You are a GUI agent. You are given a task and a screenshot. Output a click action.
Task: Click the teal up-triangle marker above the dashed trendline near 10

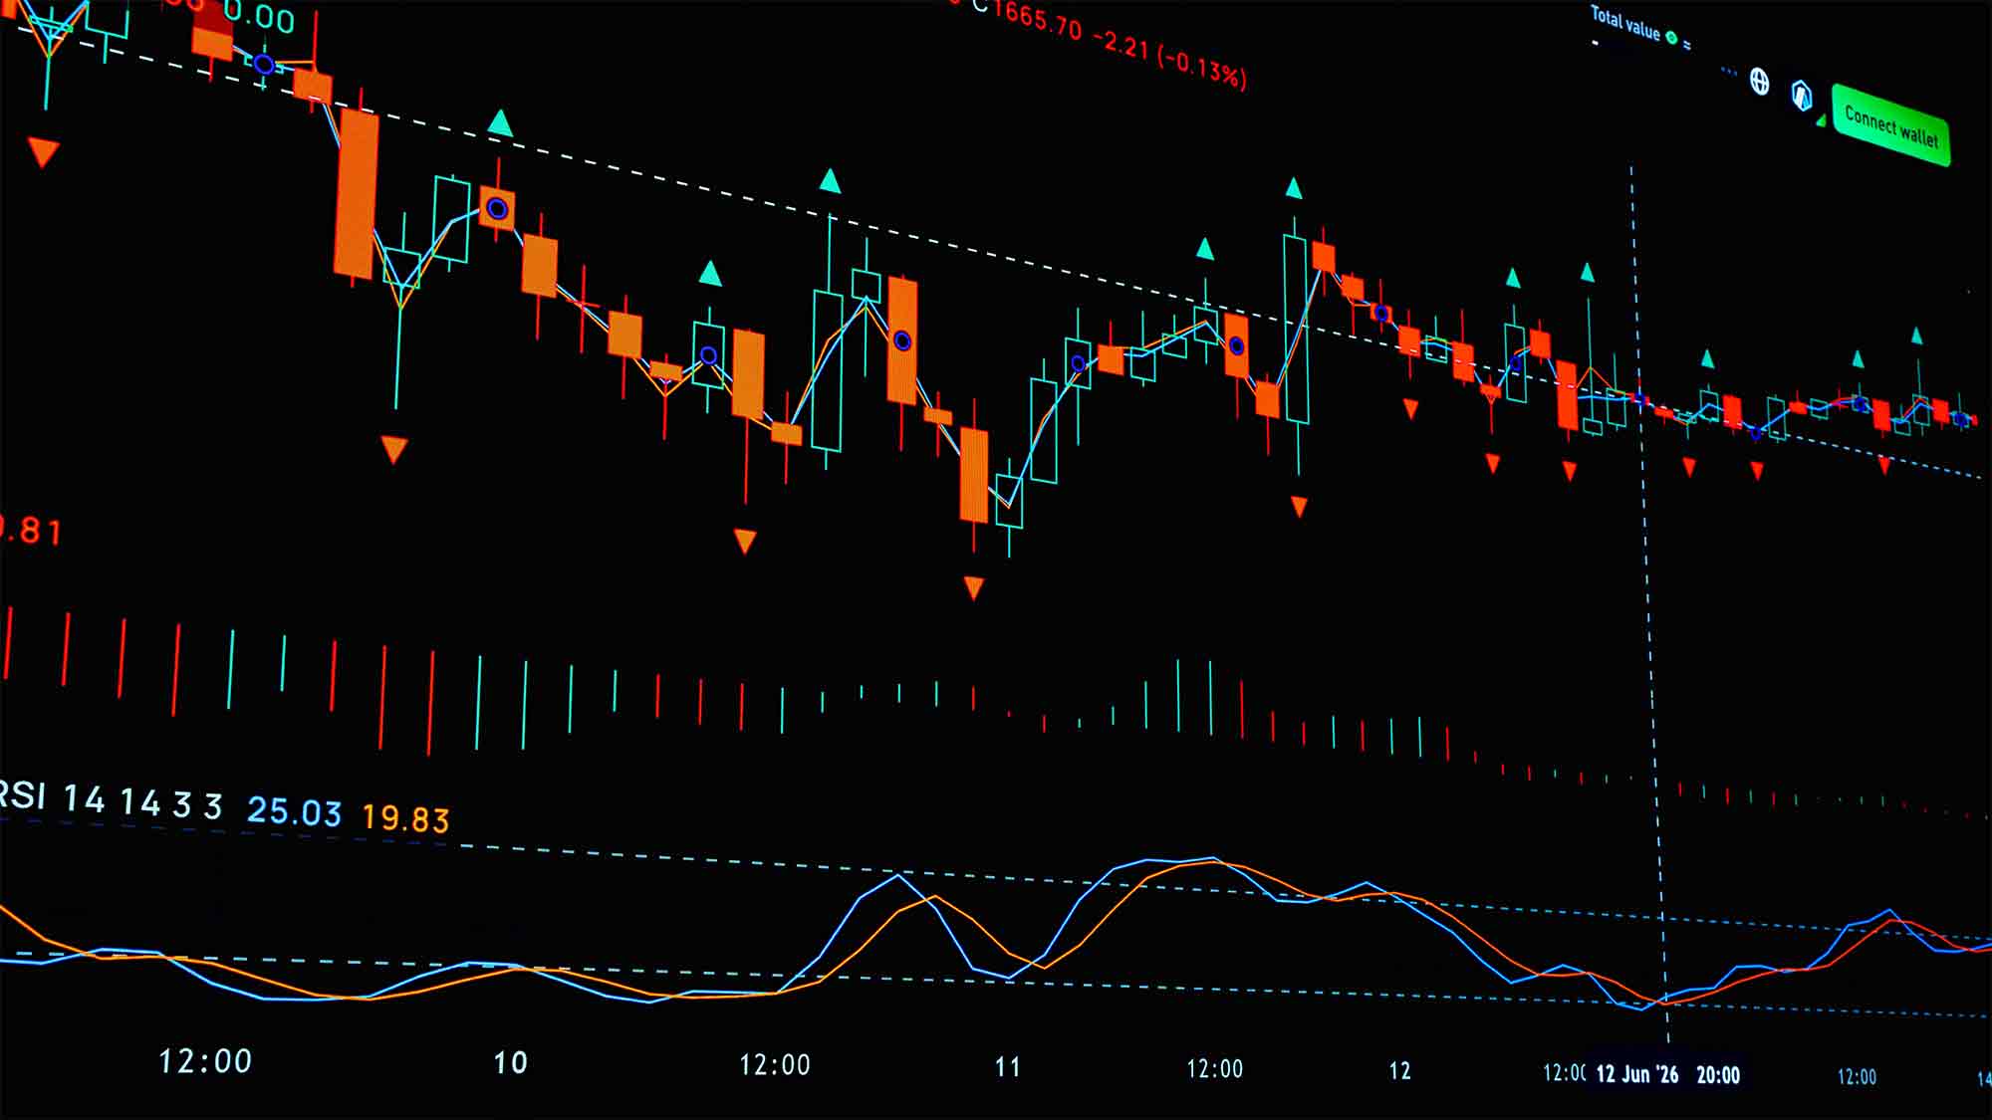(500, 123)
